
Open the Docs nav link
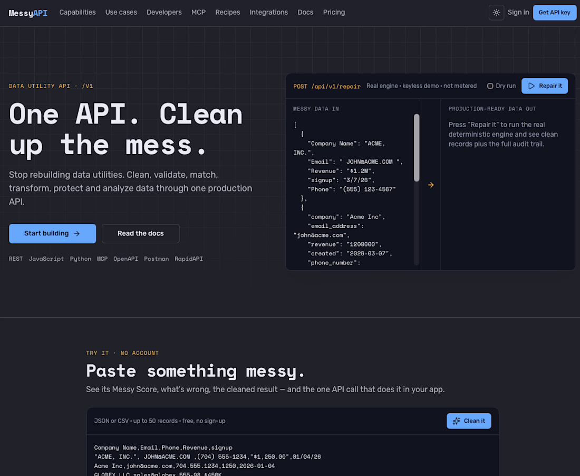click(305, 12)
